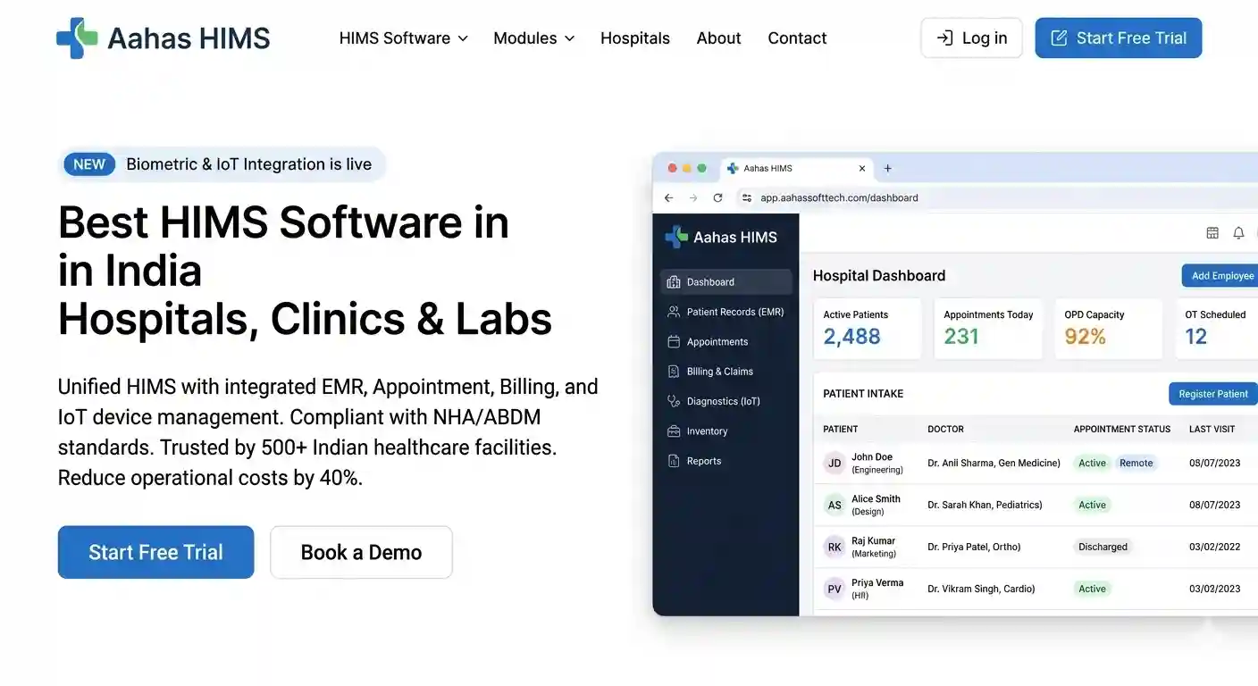Click the DOCTOR column header
The height and width of the screenshot is (686, 1258).
pyautogui.click(x=945, y=430)
